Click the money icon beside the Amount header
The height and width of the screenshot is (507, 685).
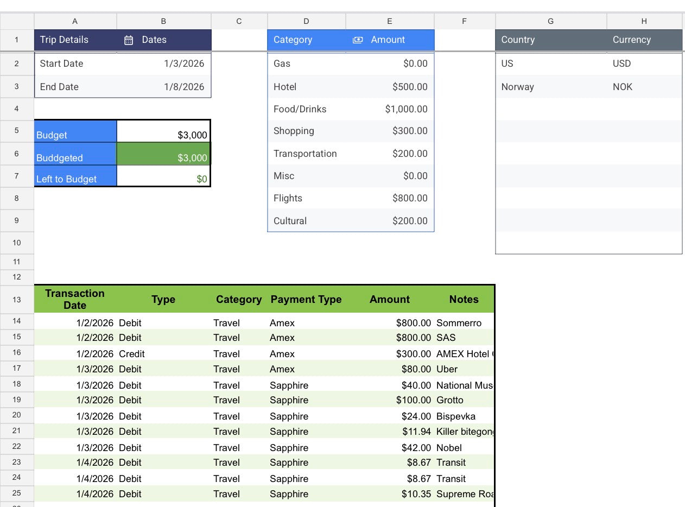358,40
